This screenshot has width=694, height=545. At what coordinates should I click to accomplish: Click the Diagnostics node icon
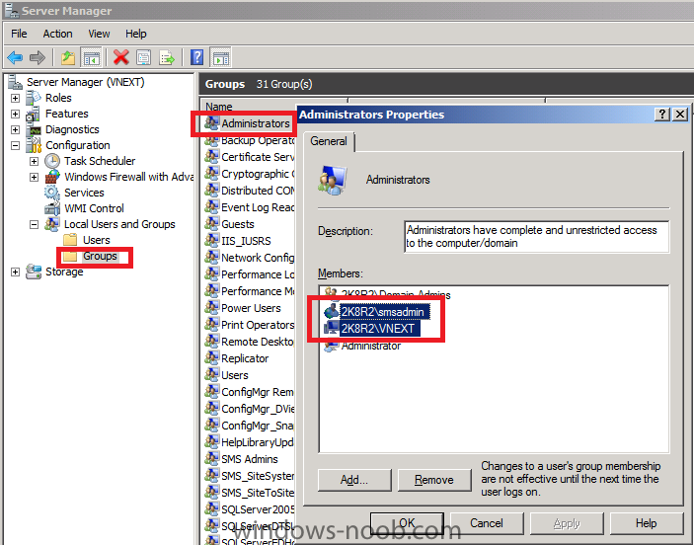point(34,129)
